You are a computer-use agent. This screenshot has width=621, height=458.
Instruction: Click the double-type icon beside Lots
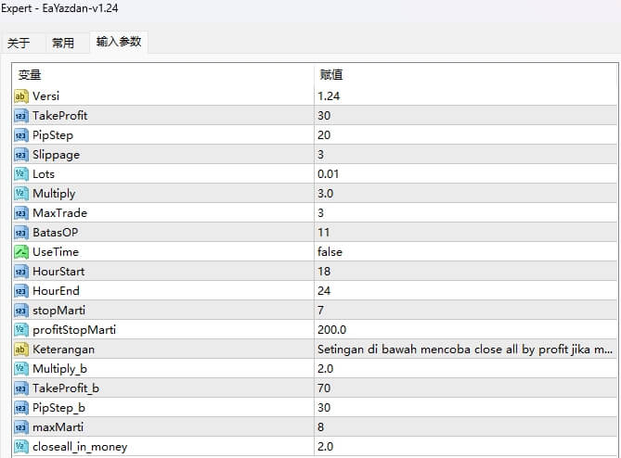(21, 174)
